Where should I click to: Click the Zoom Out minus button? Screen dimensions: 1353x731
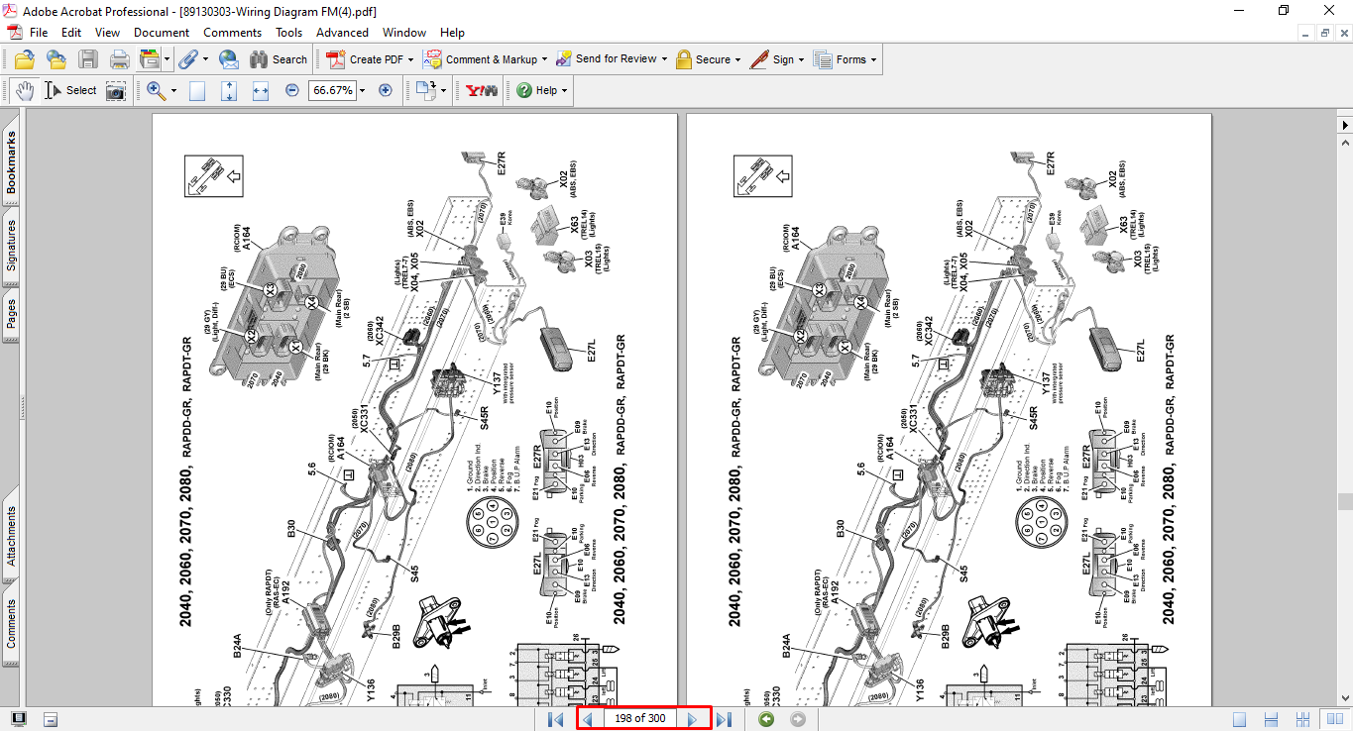292,90
